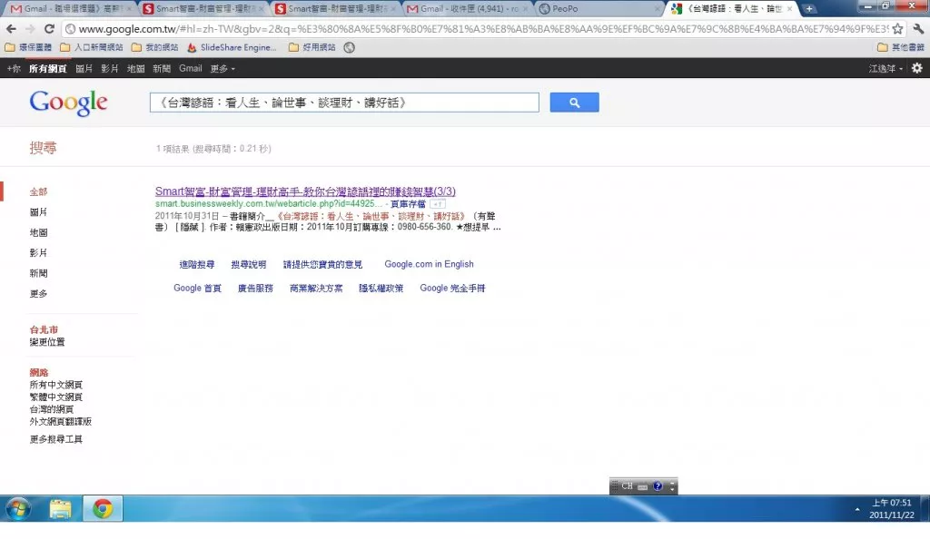Select 影片 in the black Google bar

110,69
